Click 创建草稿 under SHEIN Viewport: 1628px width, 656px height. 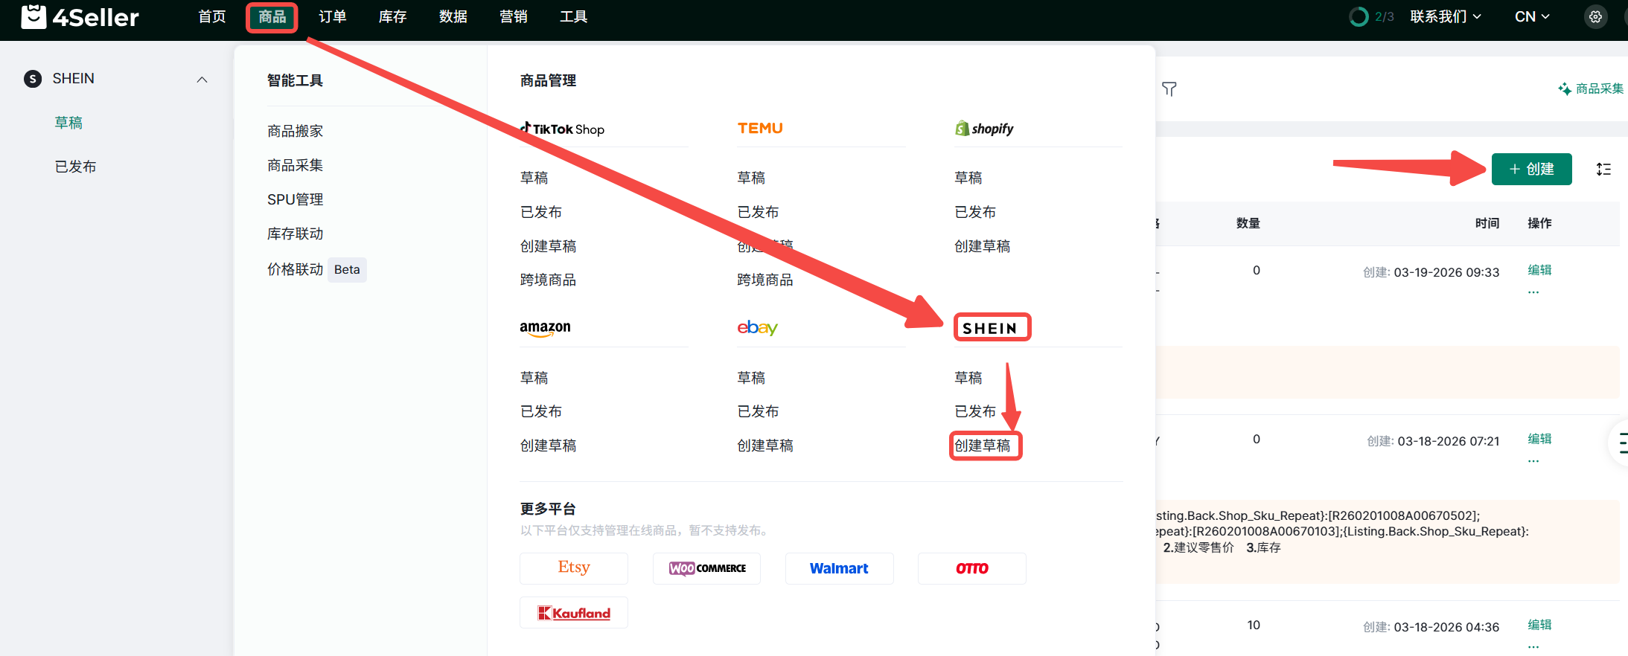pyautogui.click(x=983, y=446)
